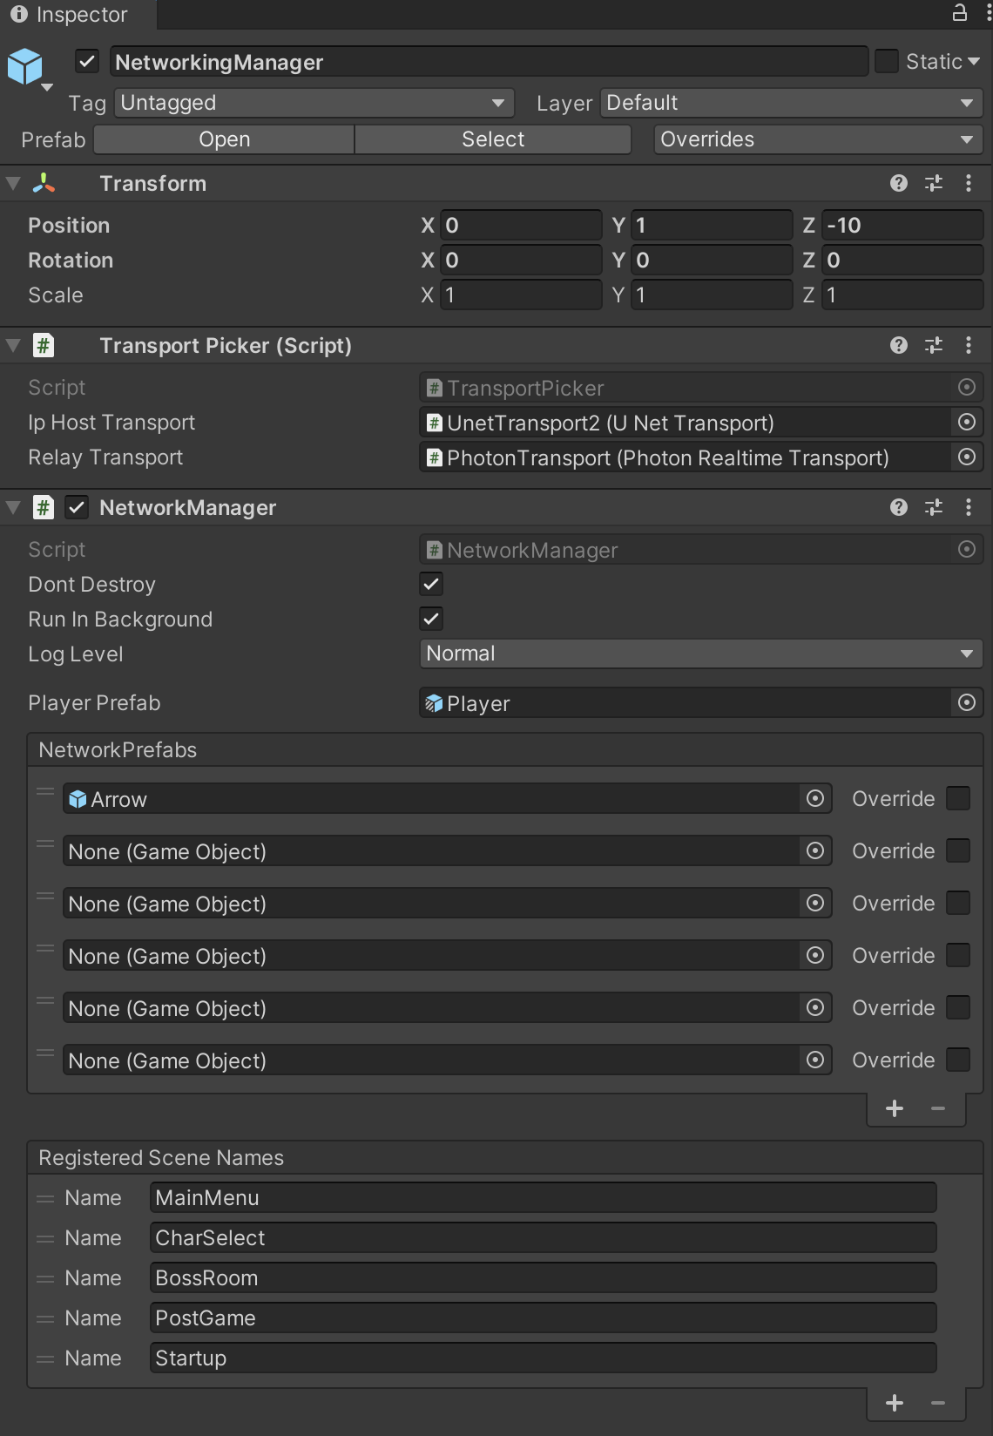Viewport: 993px width, 1436px height.
Task: Click the Scale X value field
Action: click(x=521, y=295)
